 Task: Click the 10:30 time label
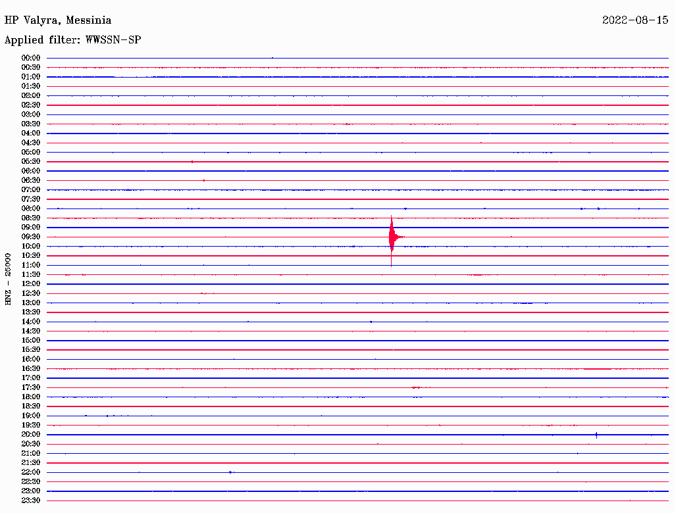30,256
